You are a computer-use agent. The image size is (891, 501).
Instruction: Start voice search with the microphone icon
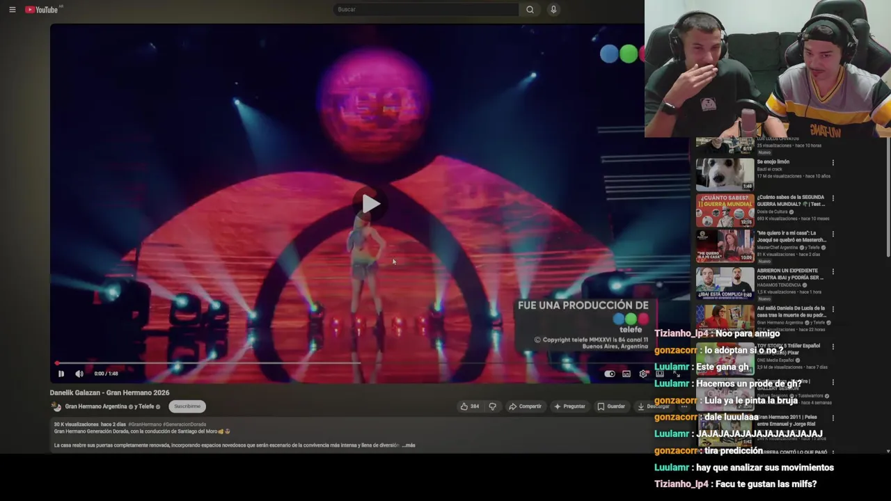click(553, 9)
